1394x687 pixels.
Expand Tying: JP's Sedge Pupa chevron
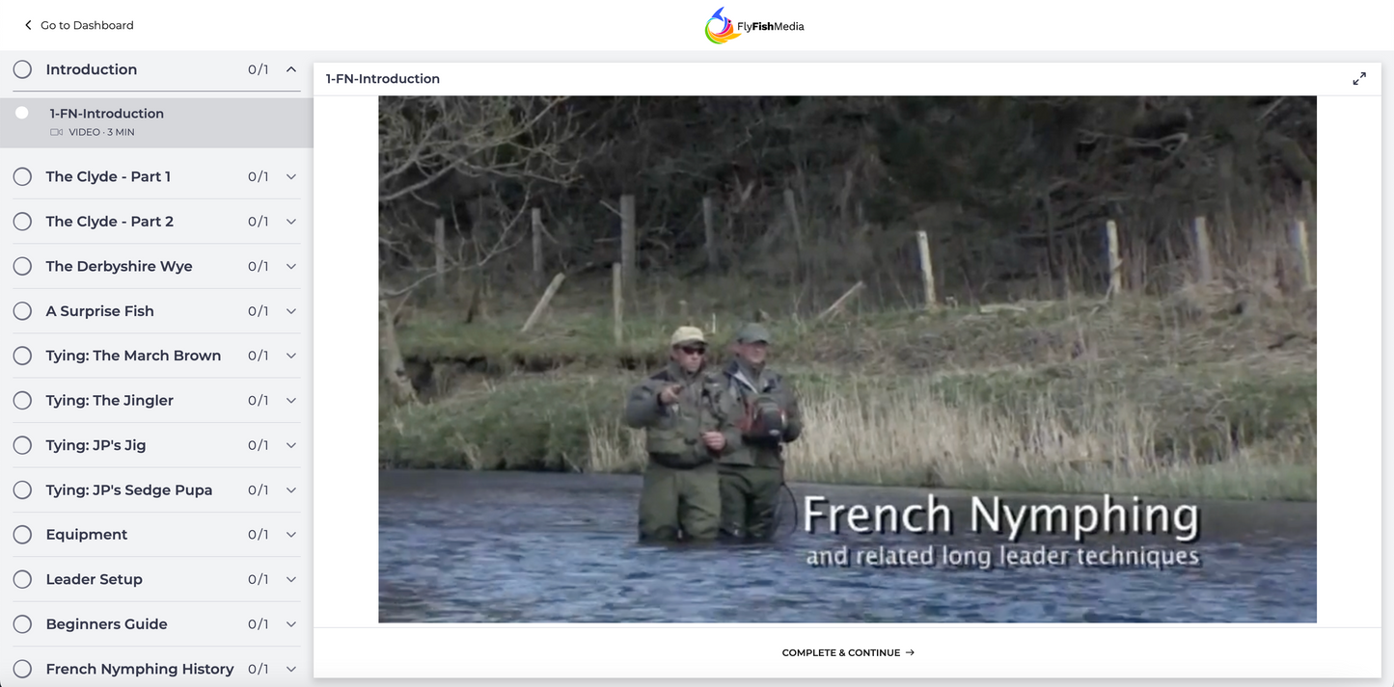291,489
